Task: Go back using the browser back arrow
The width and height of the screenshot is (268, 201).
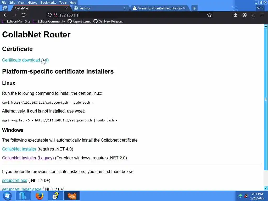Action: 6,15
